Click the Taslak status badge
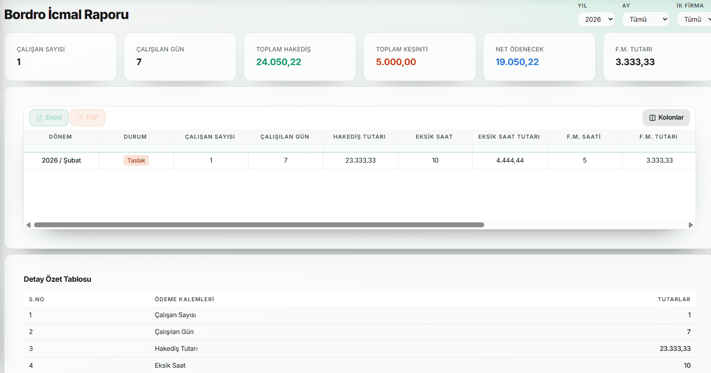The width and height of the screenshot is (711, 373). coord(136,160)
